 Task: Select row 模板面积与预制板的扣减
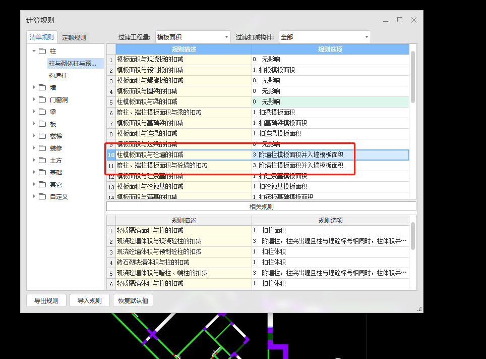click(184, 70)
